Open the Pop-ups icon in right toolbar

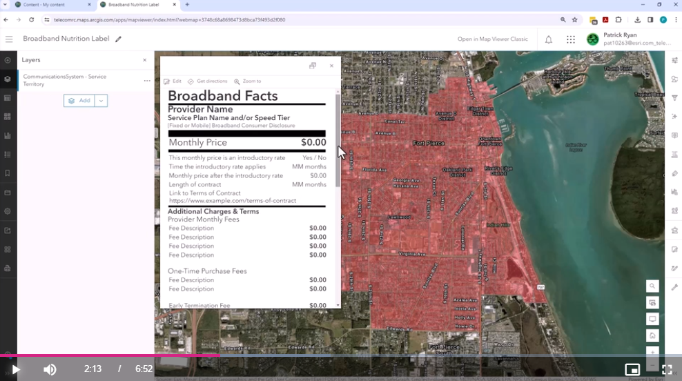click(674, 135)
